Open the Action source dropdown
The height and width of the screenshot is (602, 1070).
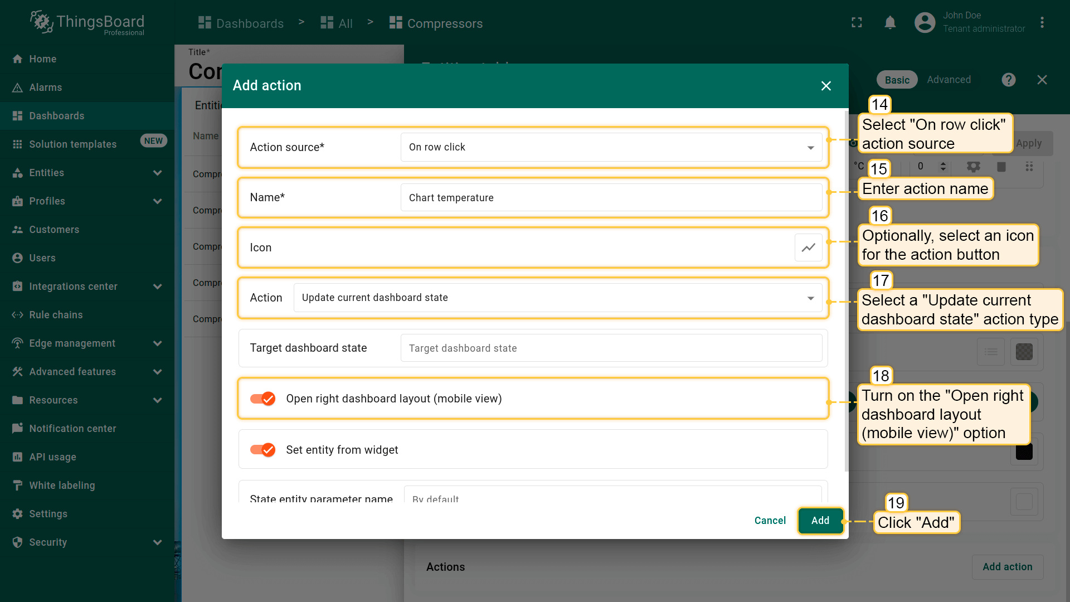click(611, 147)
